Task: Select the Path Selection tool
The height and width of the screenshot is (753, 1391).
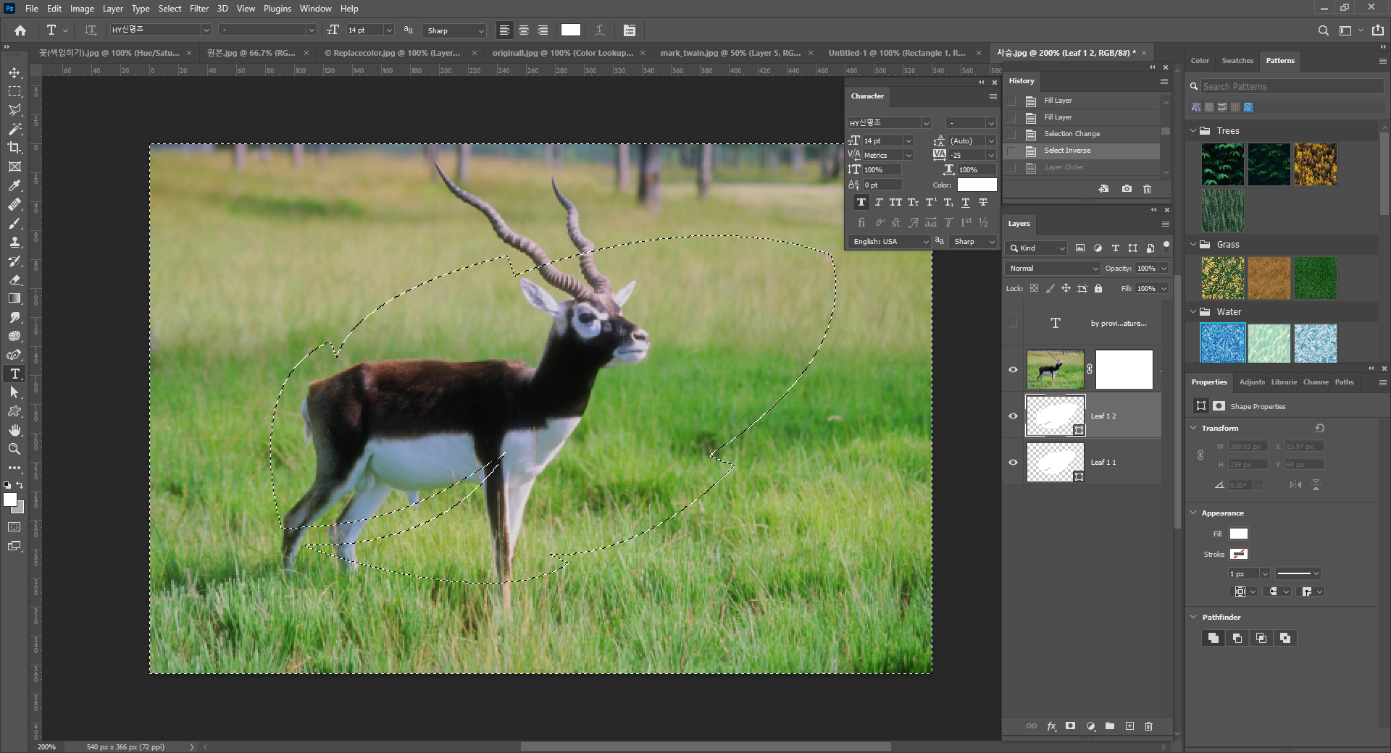Action: (x=14, y=392)
